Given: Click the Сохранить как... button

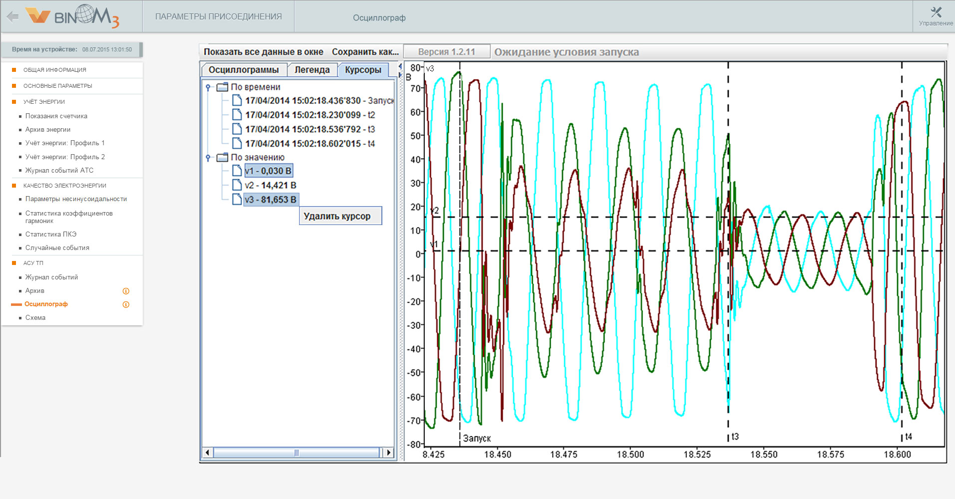Looking at the screenshot, I should click(x=365, y=52).
